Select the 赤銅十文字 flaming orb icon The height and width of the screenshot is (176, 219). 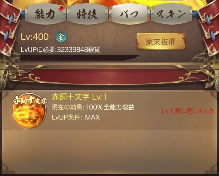pos(30,112)
